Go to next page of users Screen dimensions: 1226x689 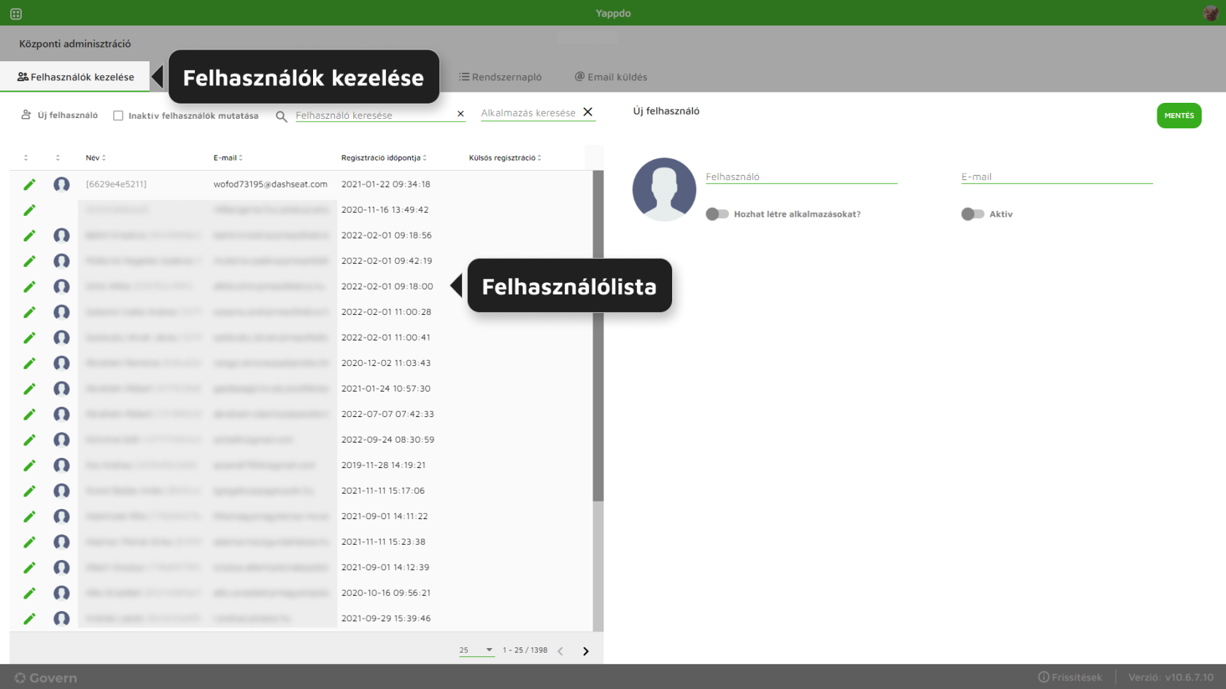click(585, 651)
